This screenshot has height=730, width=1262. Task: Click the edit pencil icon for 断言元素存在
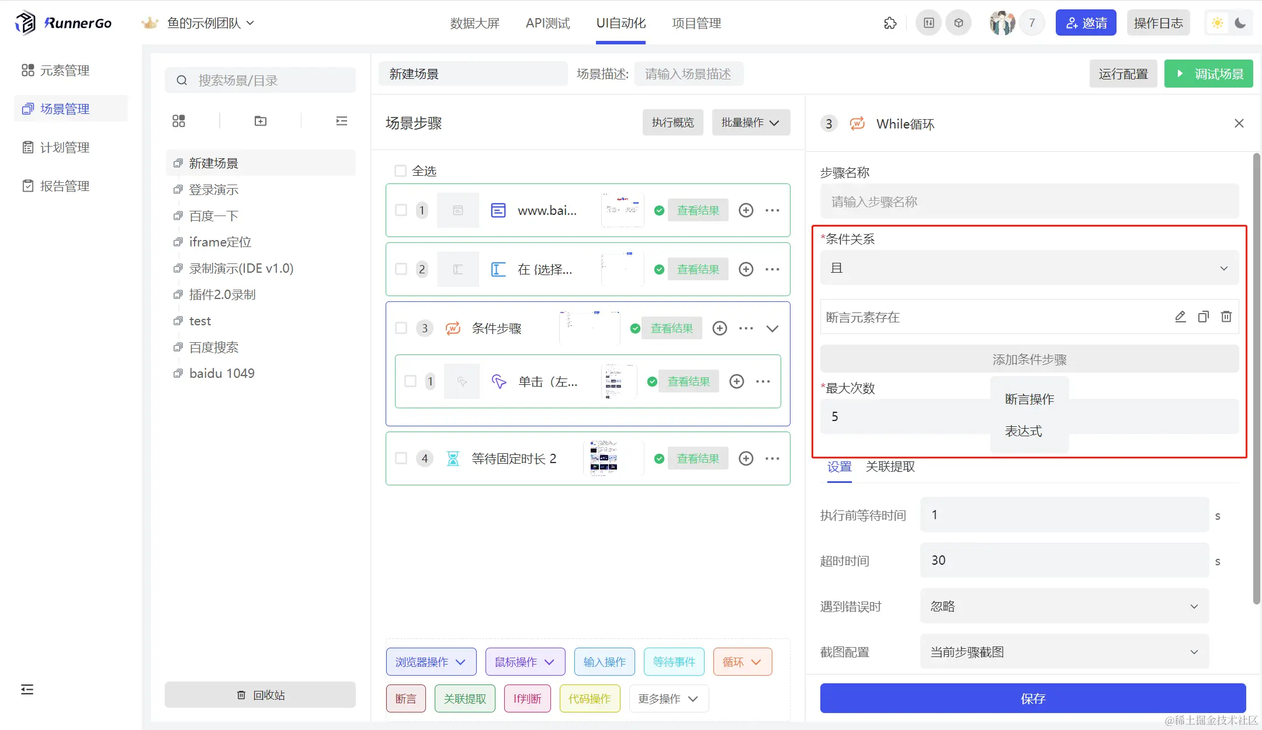coord(1180,317)
